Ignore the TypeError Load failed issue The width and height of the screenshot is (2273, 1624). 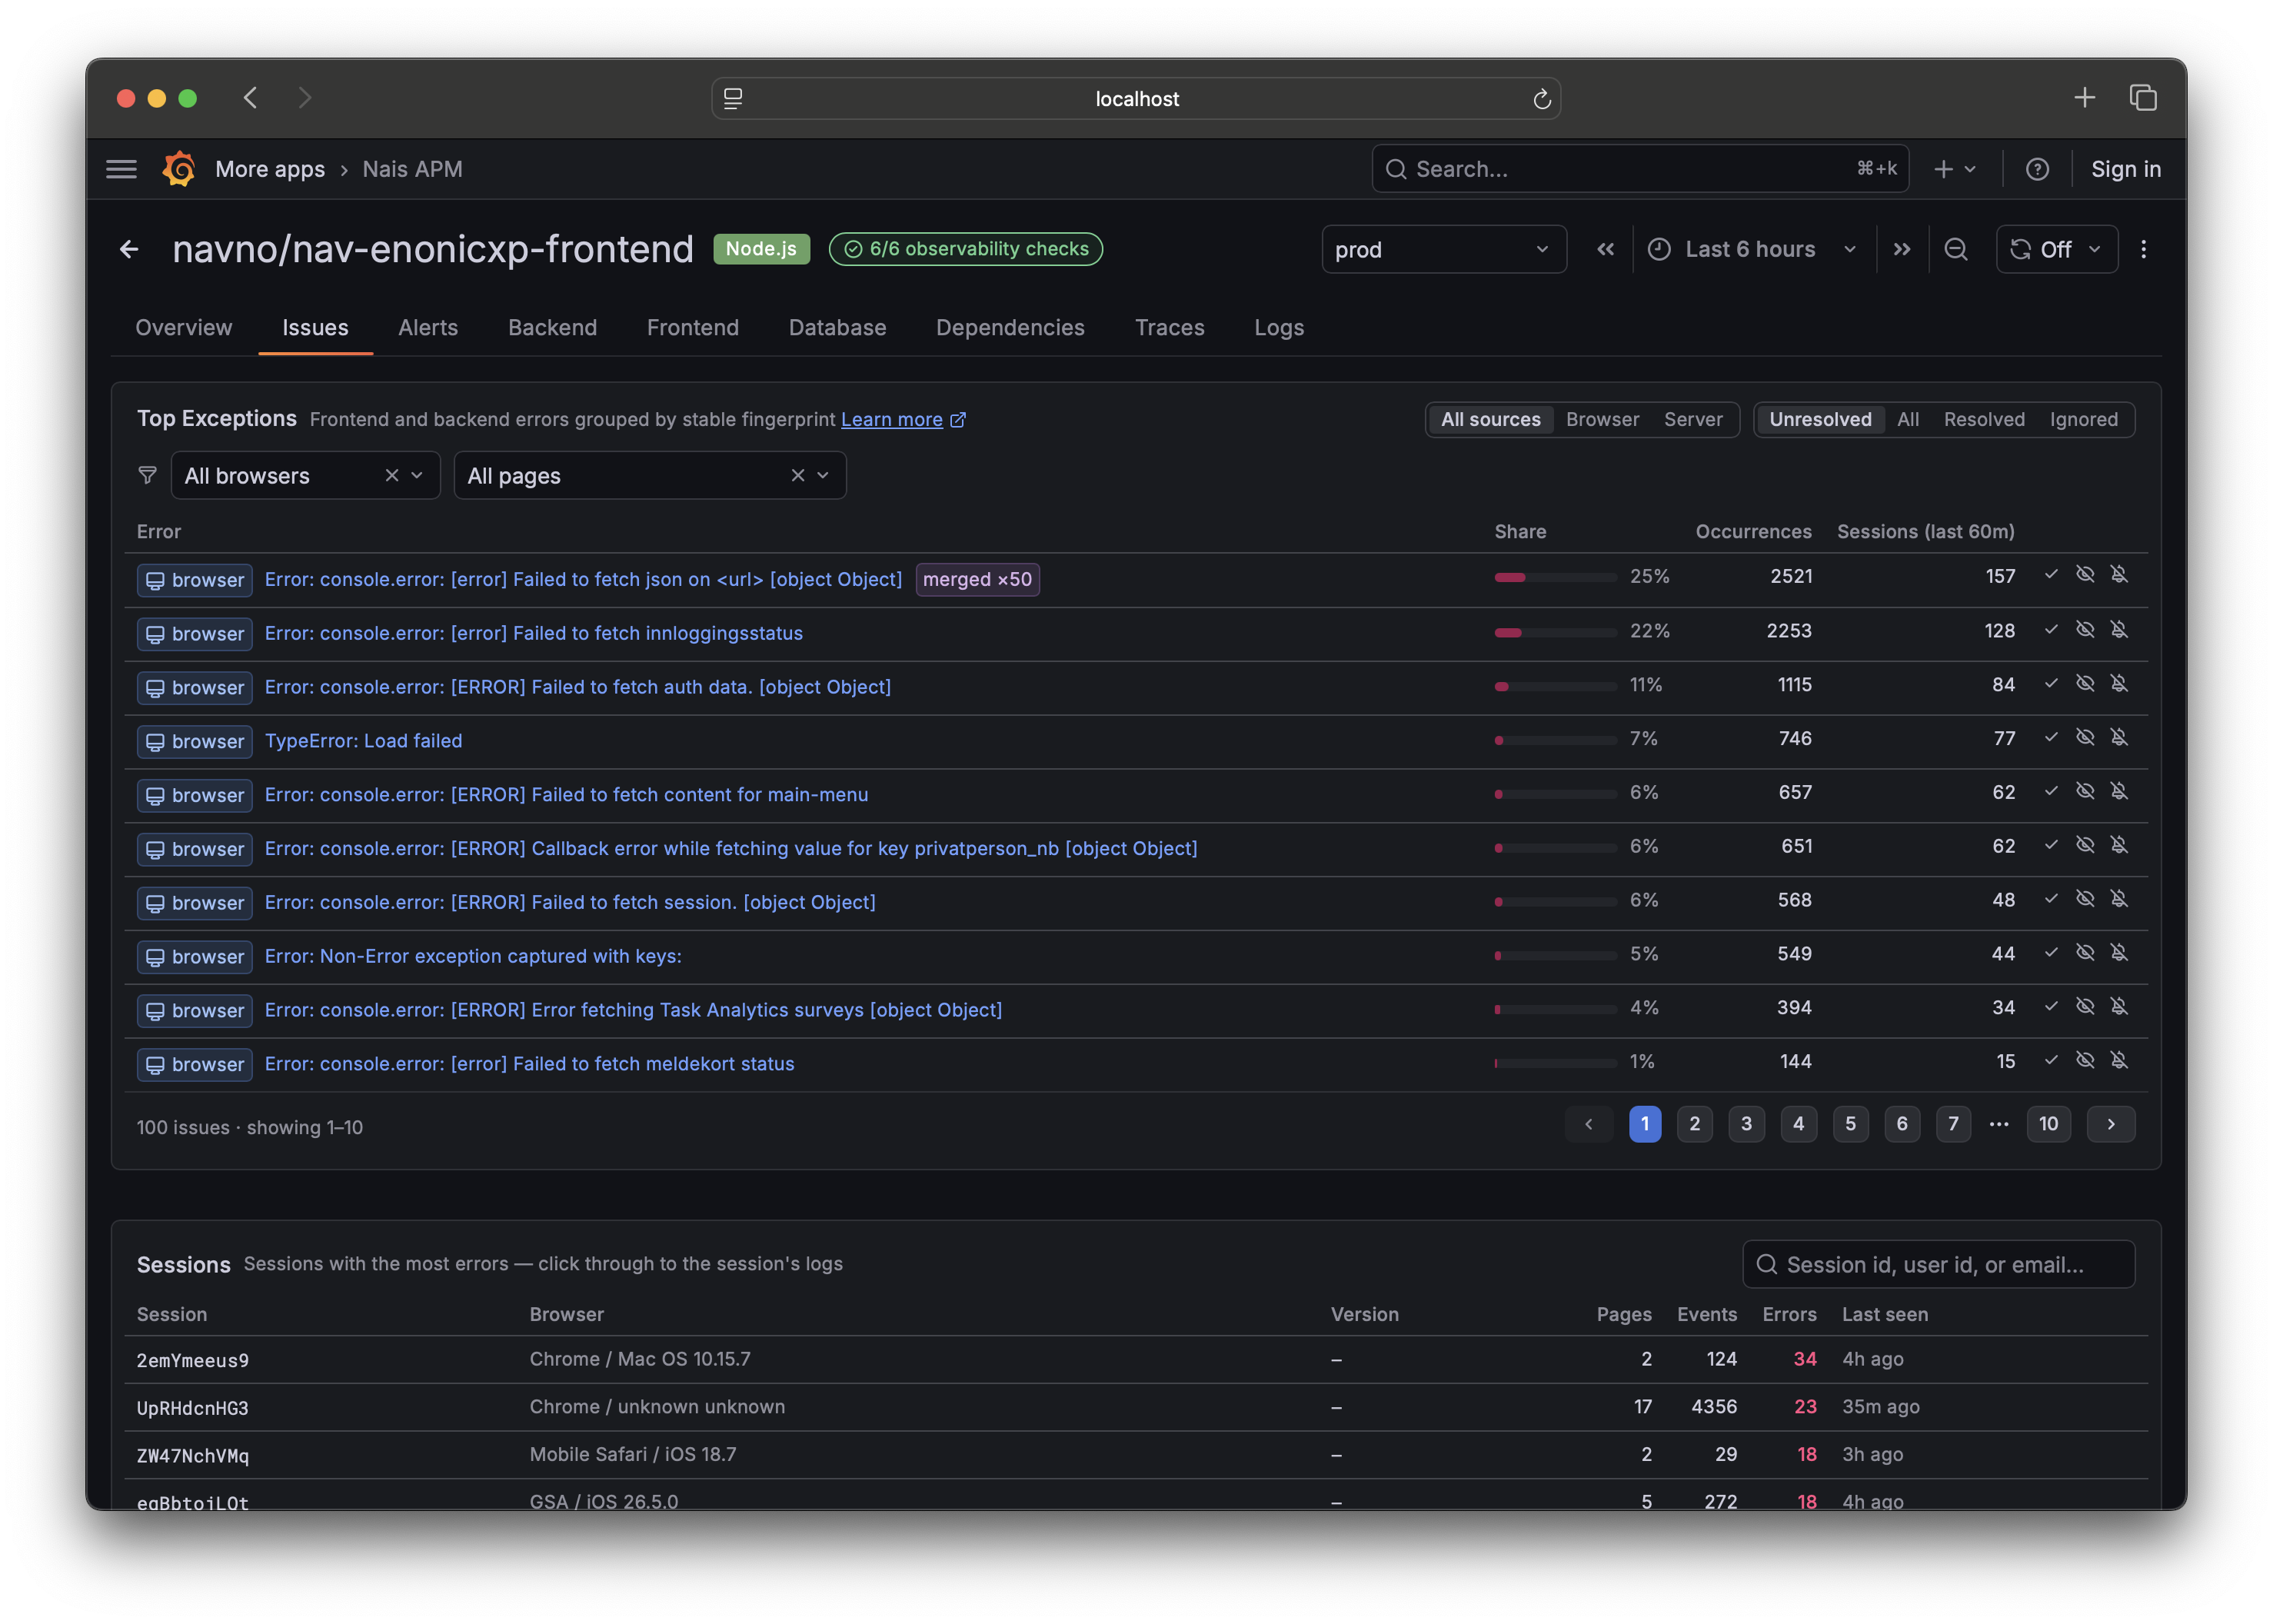pyautogui.click(x=2084, y=737)
